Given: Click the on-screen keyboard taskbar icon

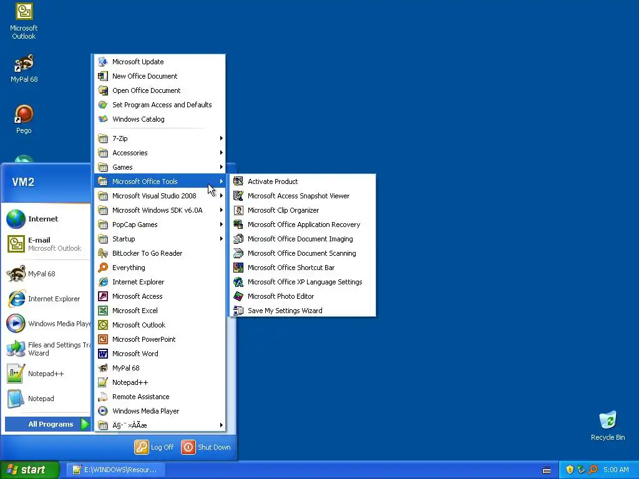Looking at the screenshot, I should coord(547,470).
